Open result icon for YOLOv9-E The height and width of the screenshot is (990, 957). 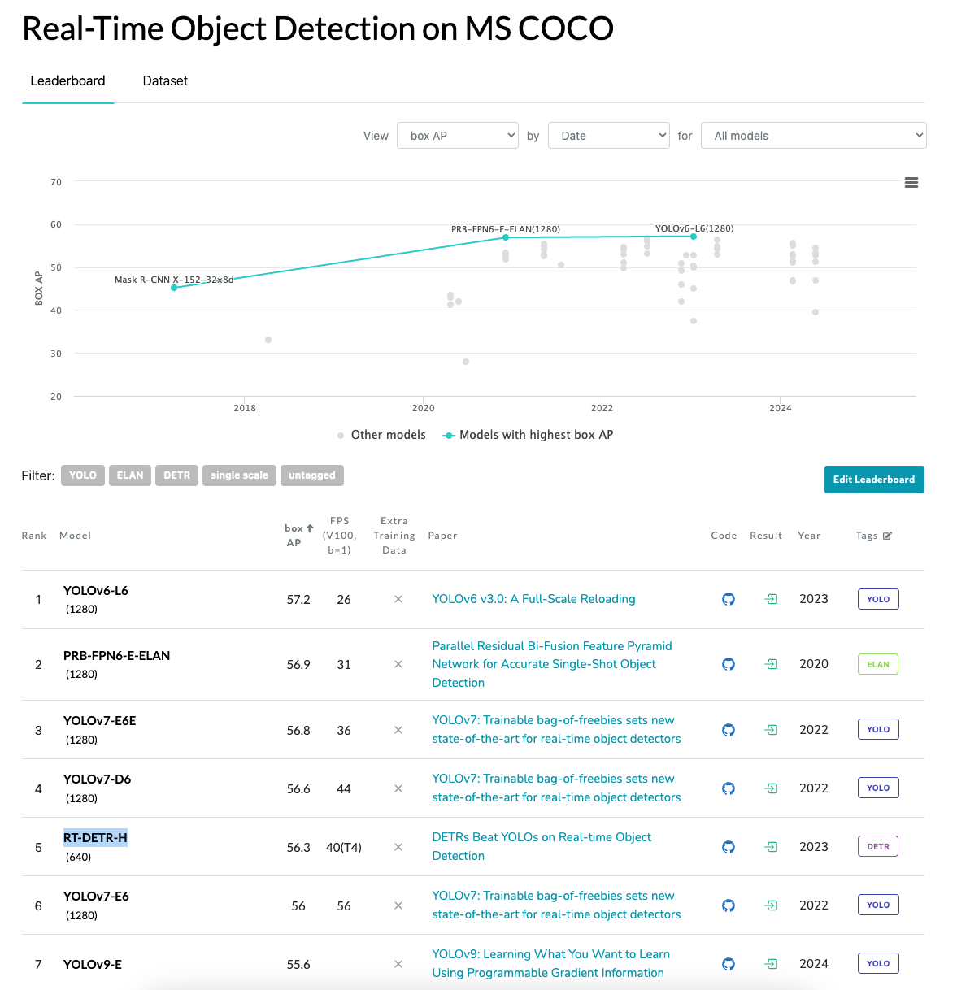(771, 964)
